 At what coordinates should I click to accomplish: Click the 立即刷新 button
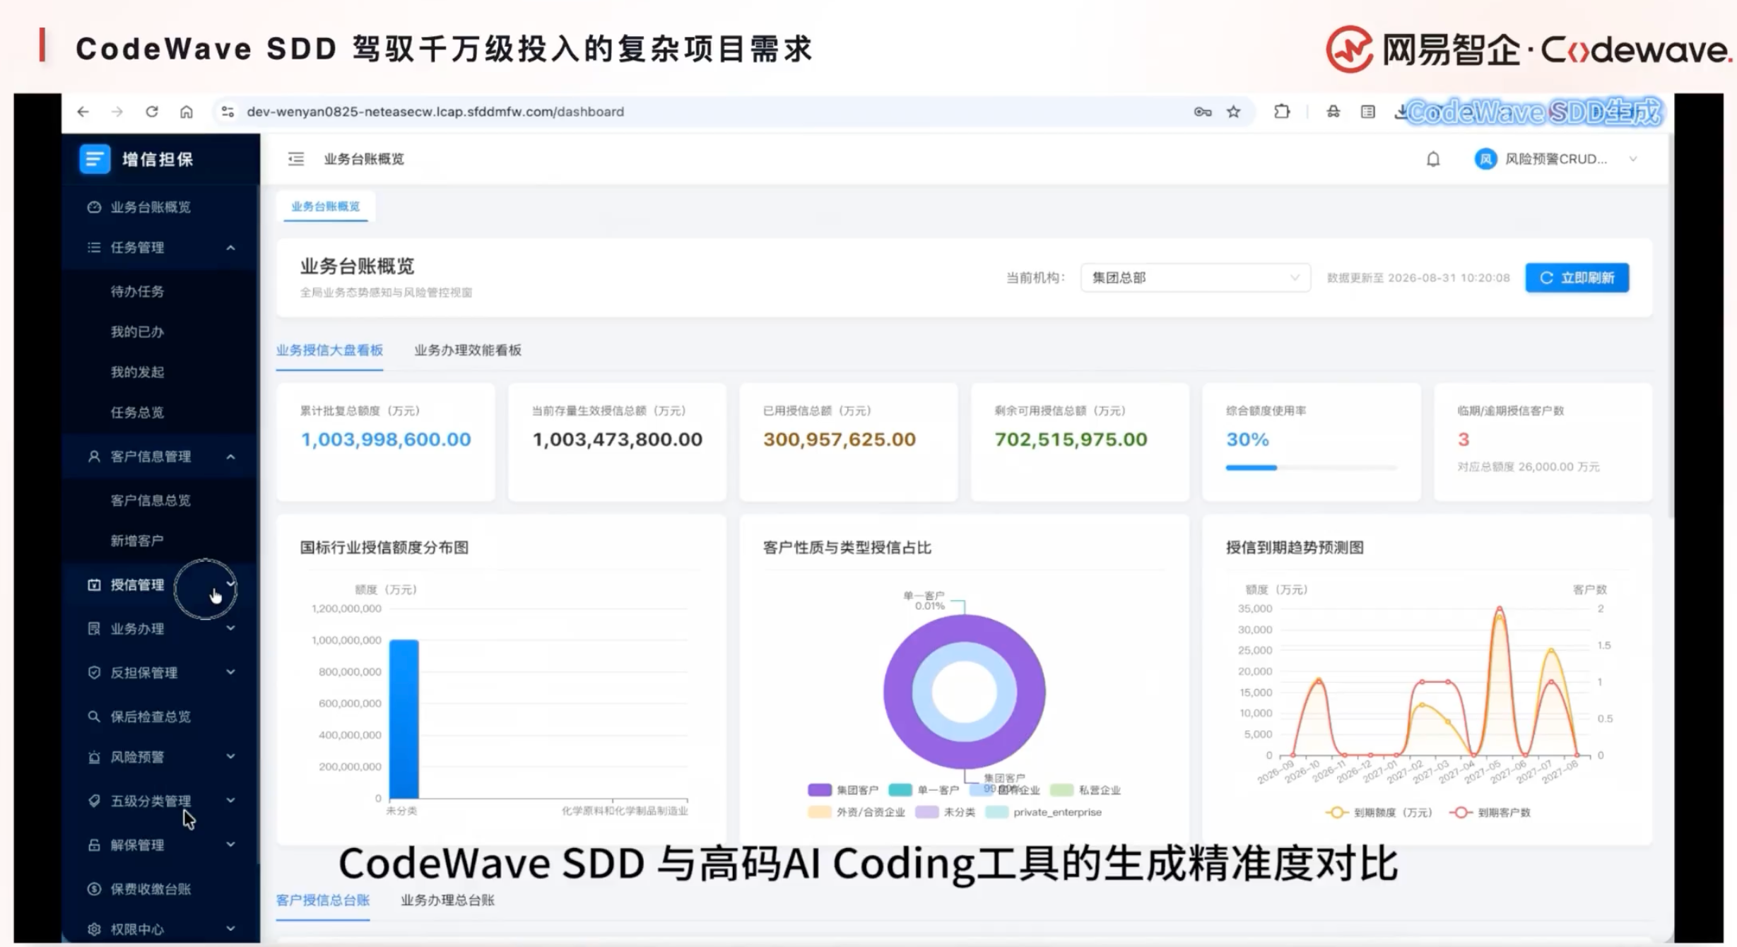coord(1577,278)
